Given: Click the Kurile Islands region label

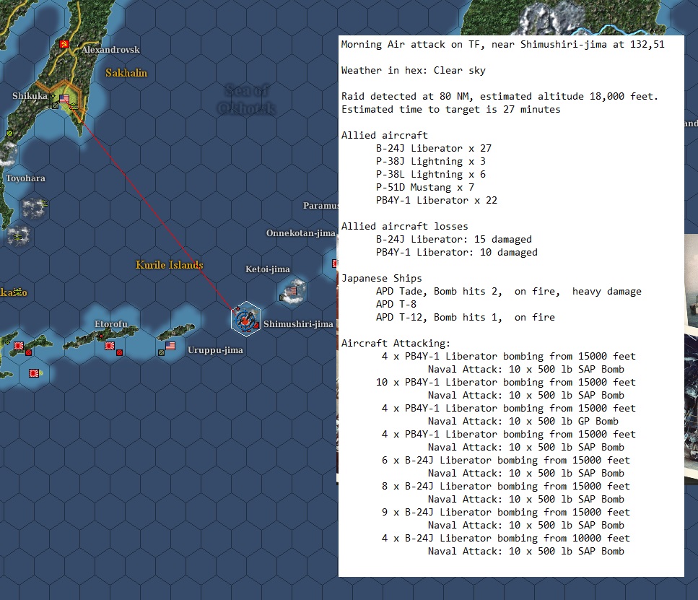Looking at the screenshot, I should pos(169,265).
